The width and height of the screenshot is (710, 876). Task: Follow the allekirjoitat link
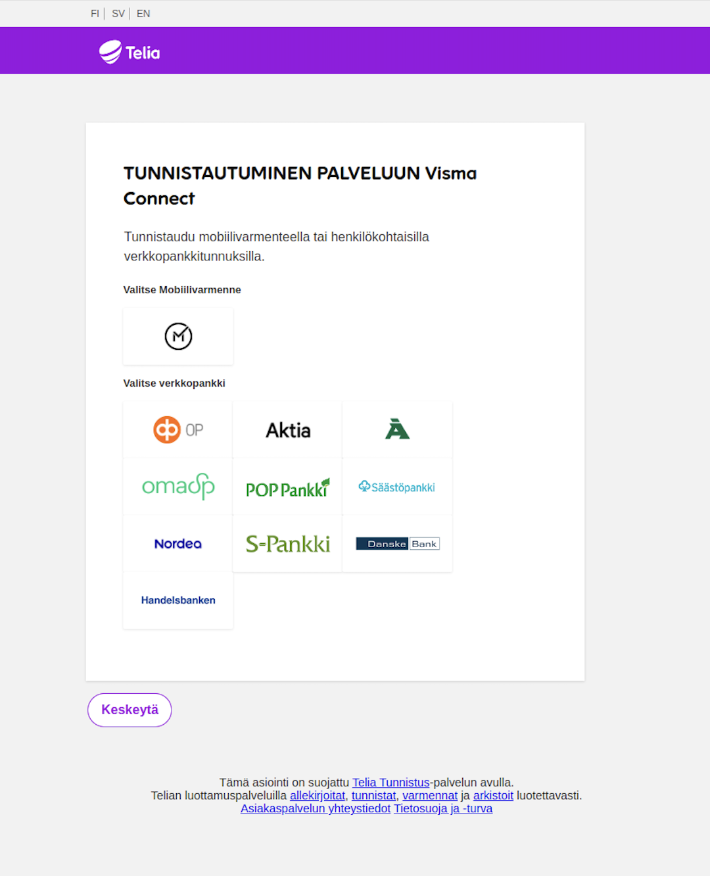318,796
